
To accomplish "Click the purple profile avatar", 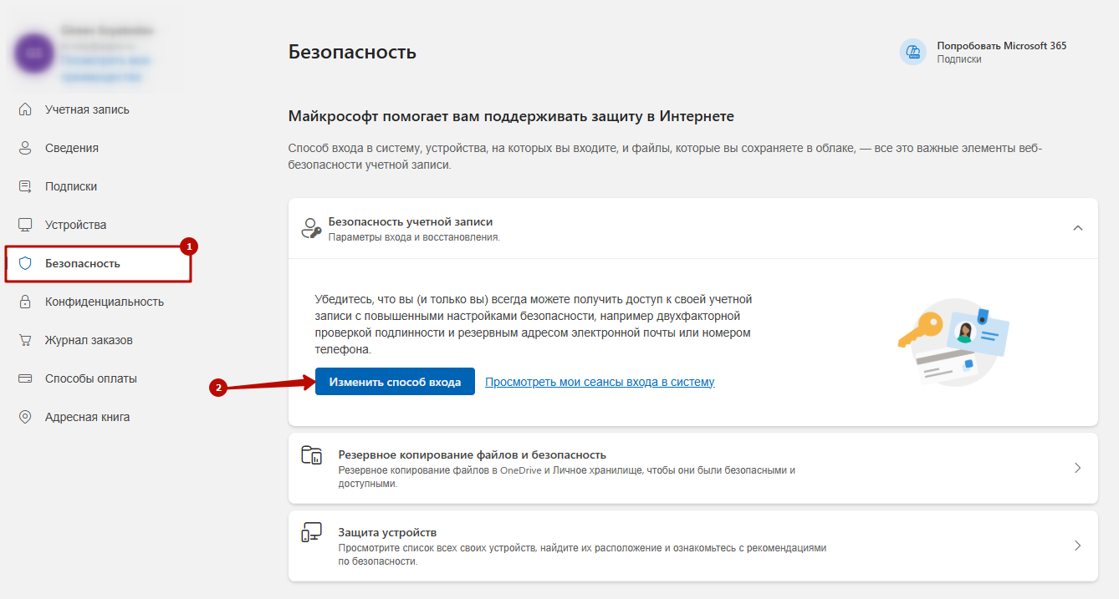I will (34, 53).
